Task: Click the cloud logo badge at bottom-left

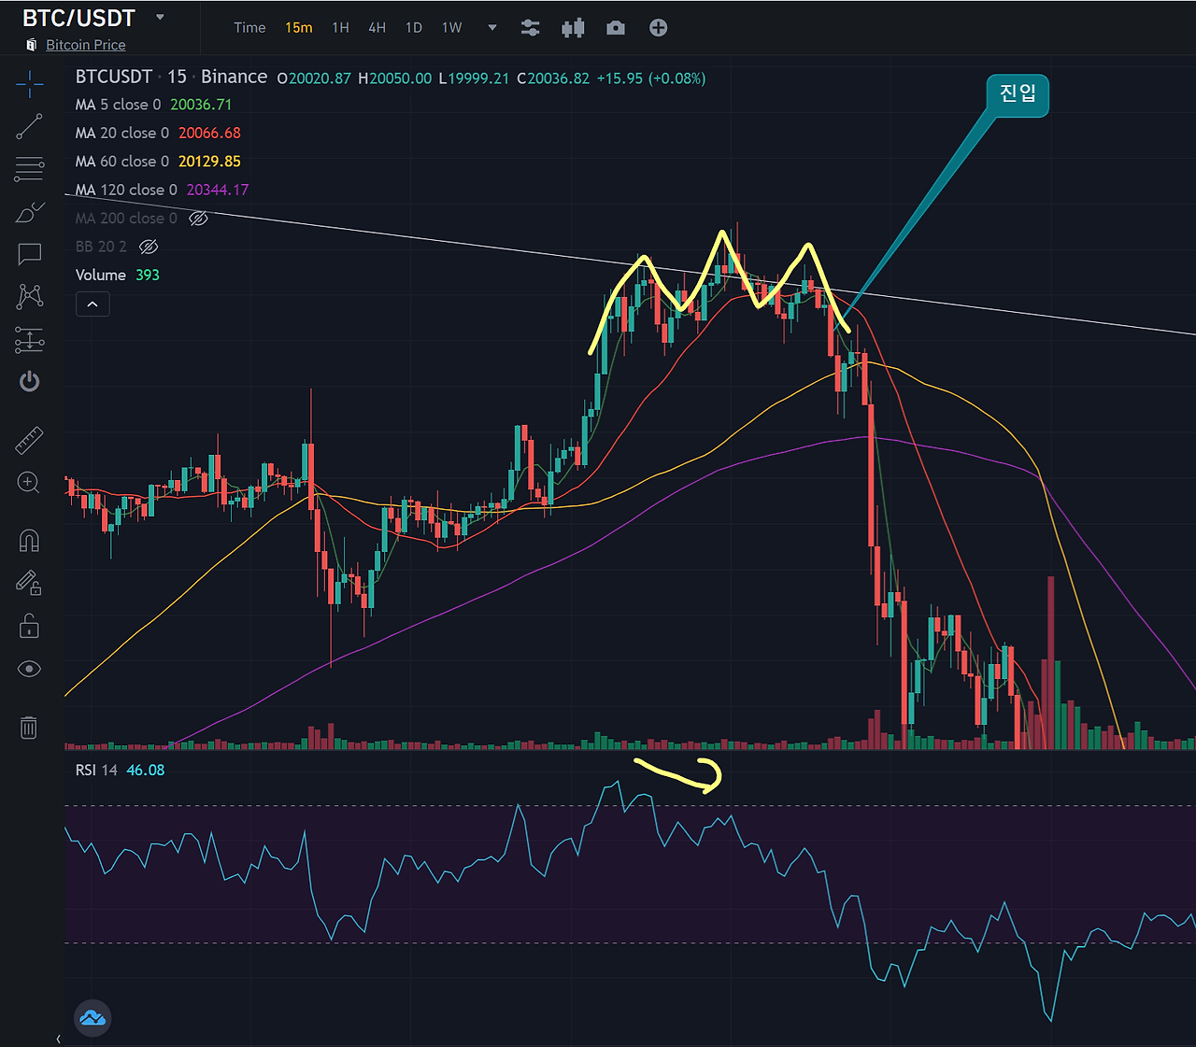Action: point(93,1018)
